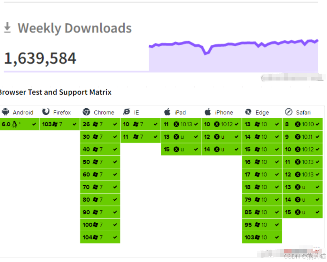Click the Windows icon in IE 10 cell
Viewport: 327px width, 262px height.
[136, 124]
